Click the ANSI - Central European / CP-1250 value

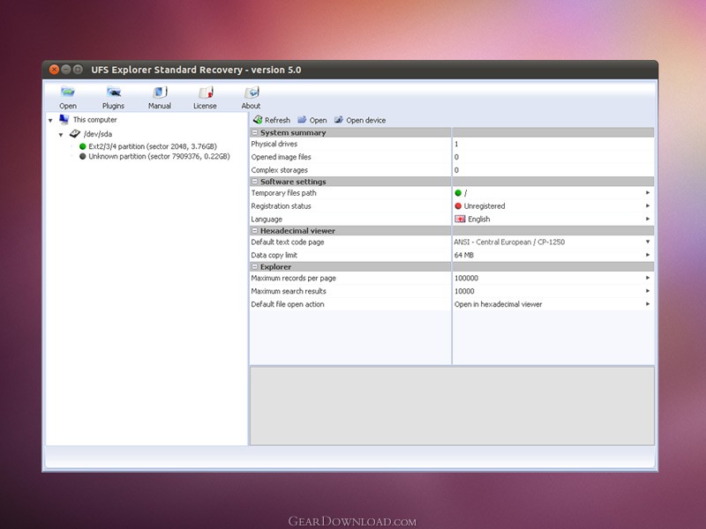point(509,242)
